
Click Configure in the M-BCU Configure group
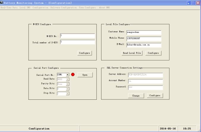click(85, 53)
